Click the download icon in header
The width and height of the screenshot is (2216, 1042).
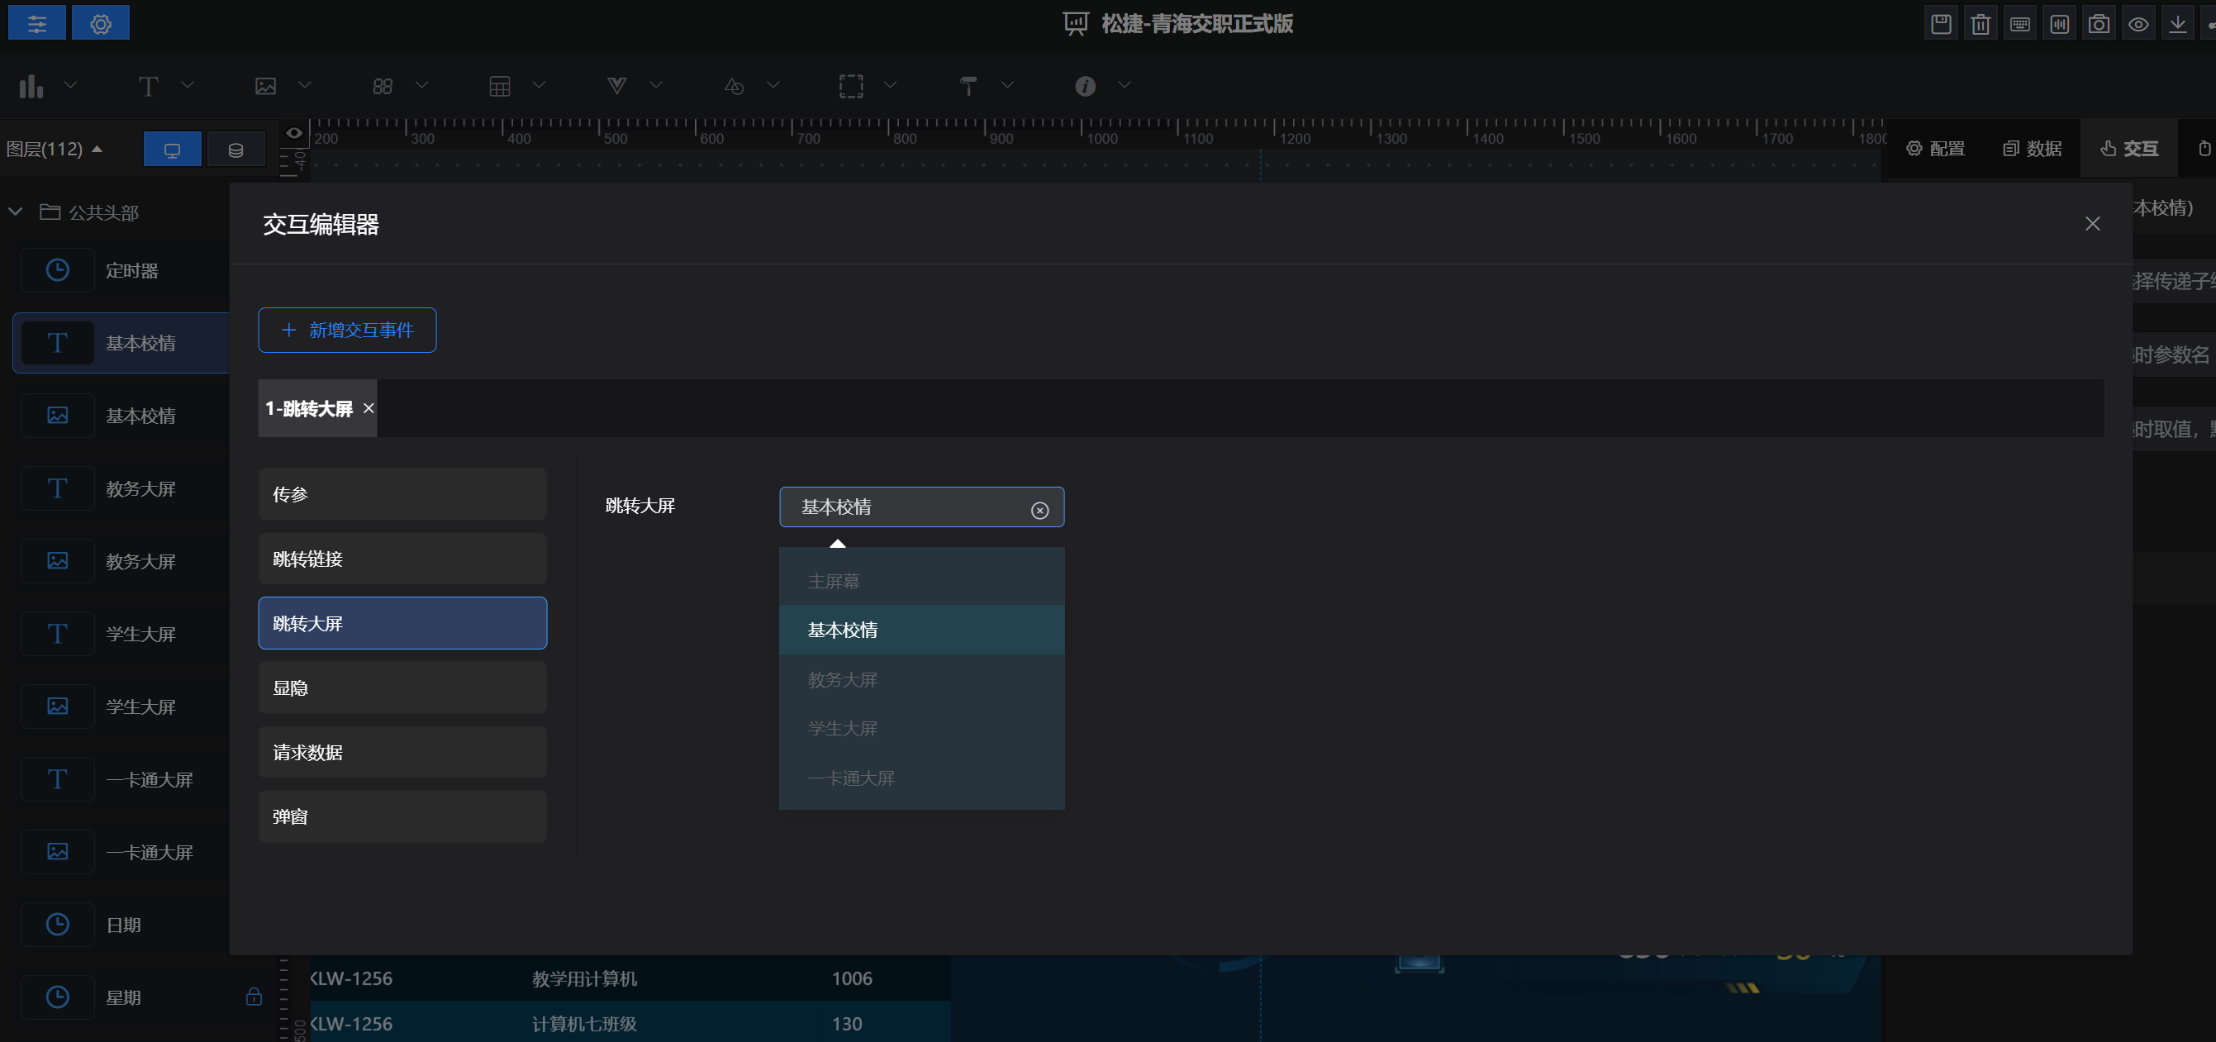pyautogui.click(x=2177, y=24)
